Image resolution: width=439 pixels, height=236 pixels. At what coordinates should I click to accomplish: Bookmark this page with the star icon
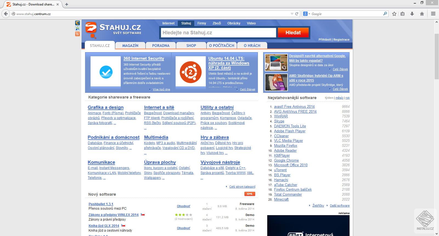click(394, 14)
